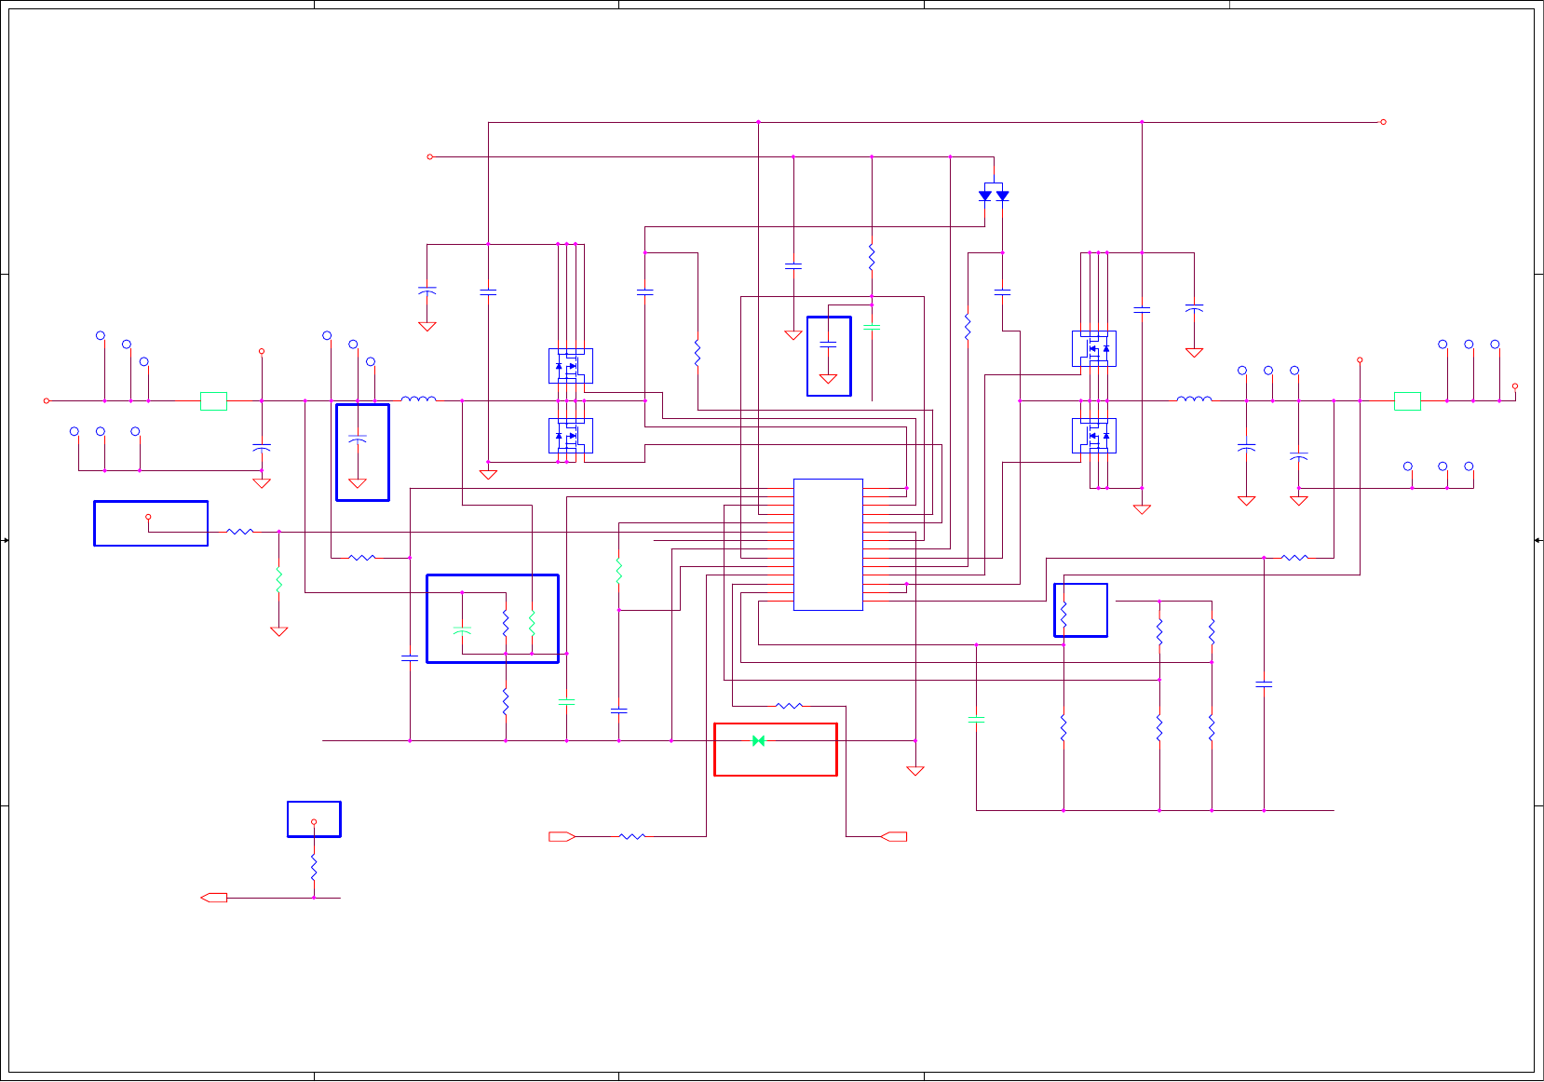Select the inductor on the left input rail

tap(418, 399)
